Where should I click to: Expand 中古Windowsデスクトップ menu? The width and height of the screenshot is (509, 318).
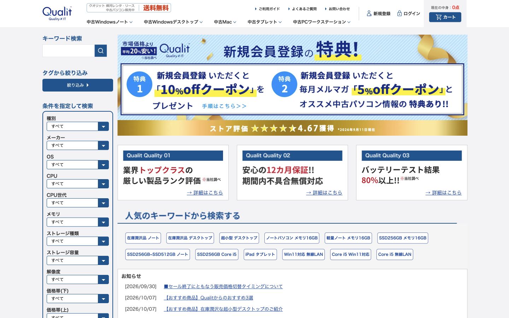173,22
